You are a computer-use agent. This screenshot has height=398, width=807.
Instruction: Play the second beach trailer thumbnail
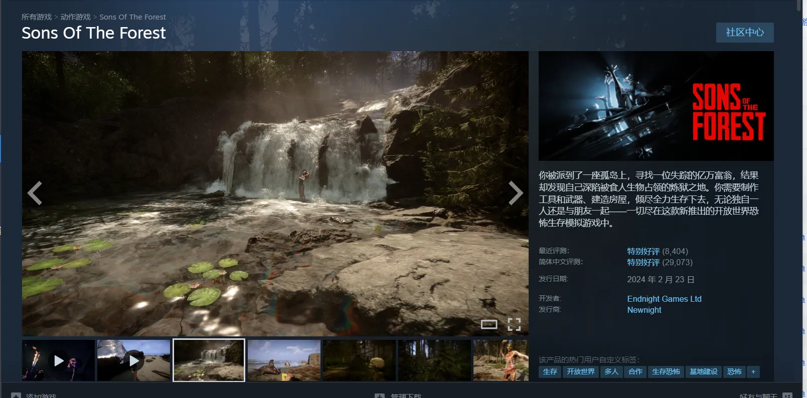[x=134, y=360]
